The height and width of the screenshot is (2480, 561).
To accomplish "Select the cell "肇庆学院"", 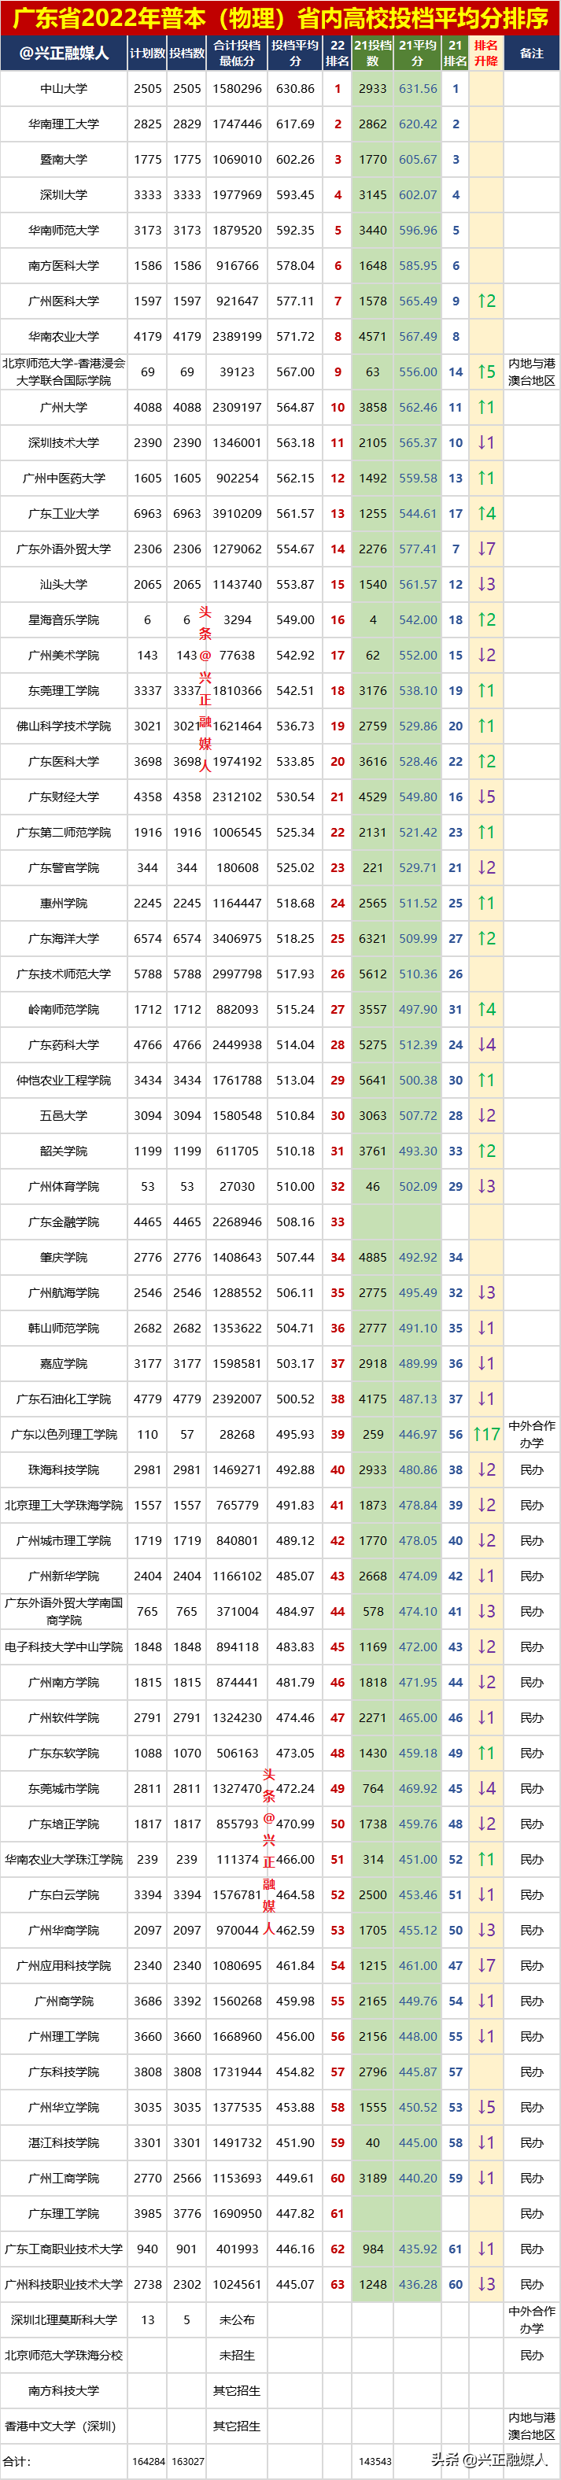I will [x=64, y=1258].
